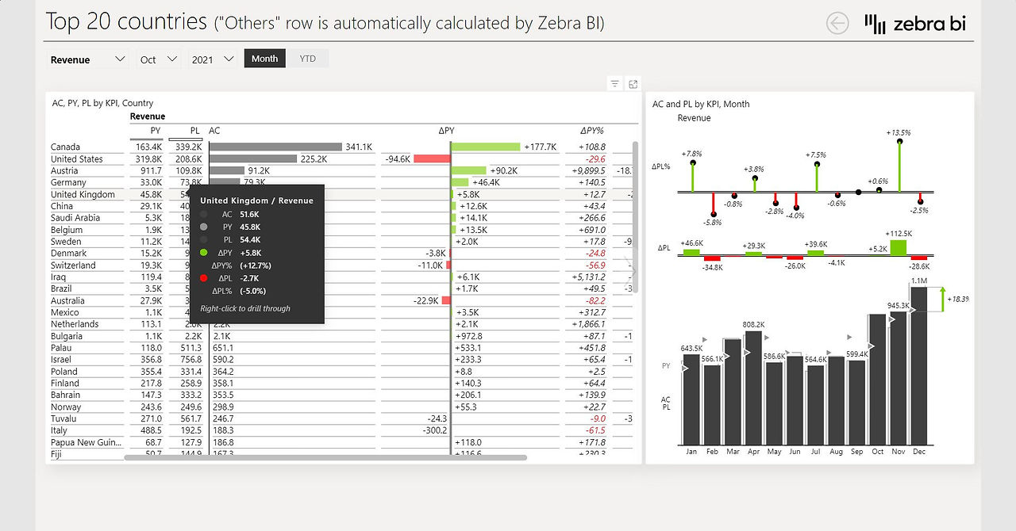The image size is (1016, 531).
Task: Open the visual's filter icon
Action: click(x=614, y=84)
